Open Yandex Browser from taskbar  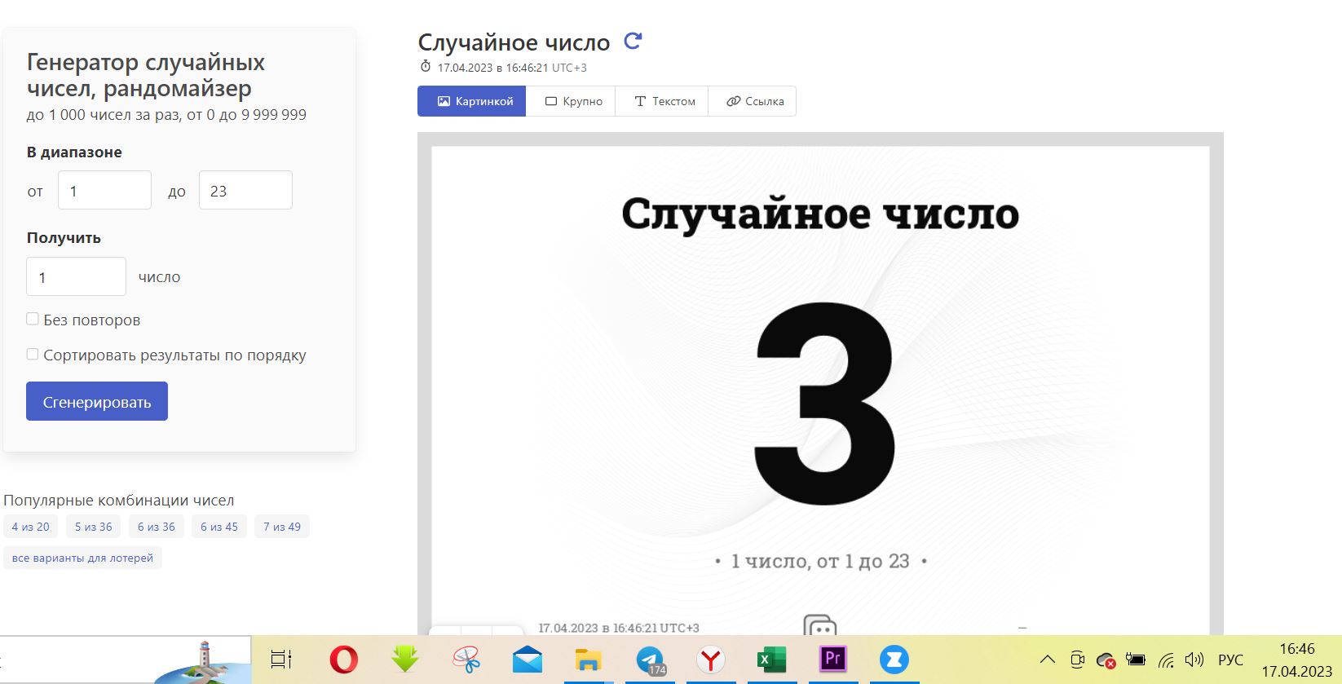(711, 660)
